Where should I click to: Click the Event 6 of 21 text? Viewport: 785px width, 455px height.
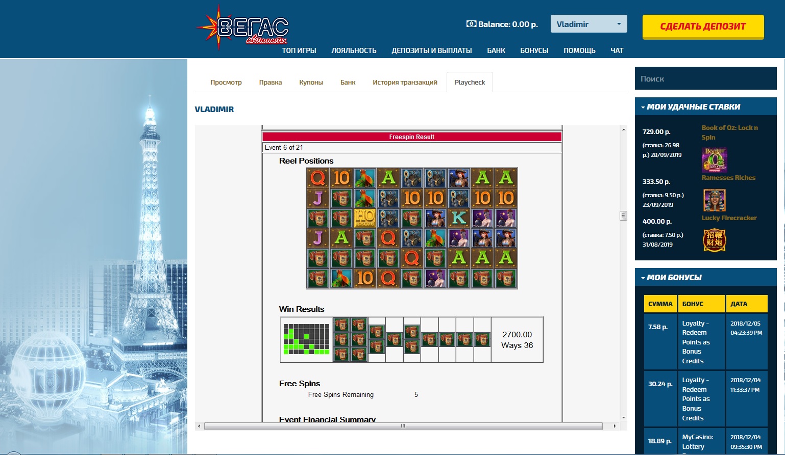tap(284, 147)
